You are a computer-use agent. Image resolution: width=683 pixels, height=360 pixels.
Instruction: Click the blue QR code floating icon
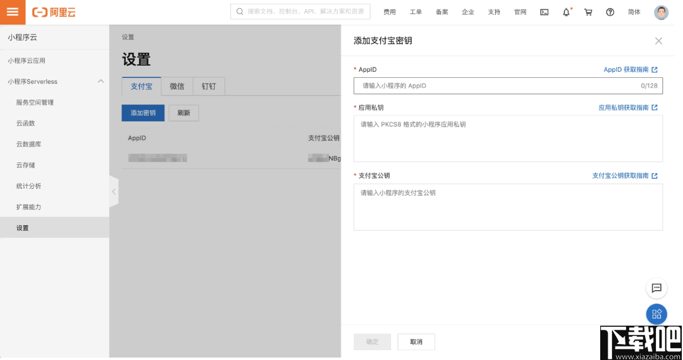(x=656, y=314)
